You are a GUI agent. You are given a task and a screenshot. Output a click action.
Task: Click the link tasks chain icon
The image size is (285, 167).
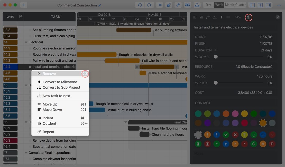(178, 5)
